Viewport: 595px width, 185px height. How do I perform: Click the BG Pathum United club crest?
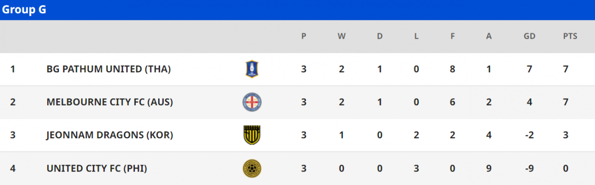point(252,69)
